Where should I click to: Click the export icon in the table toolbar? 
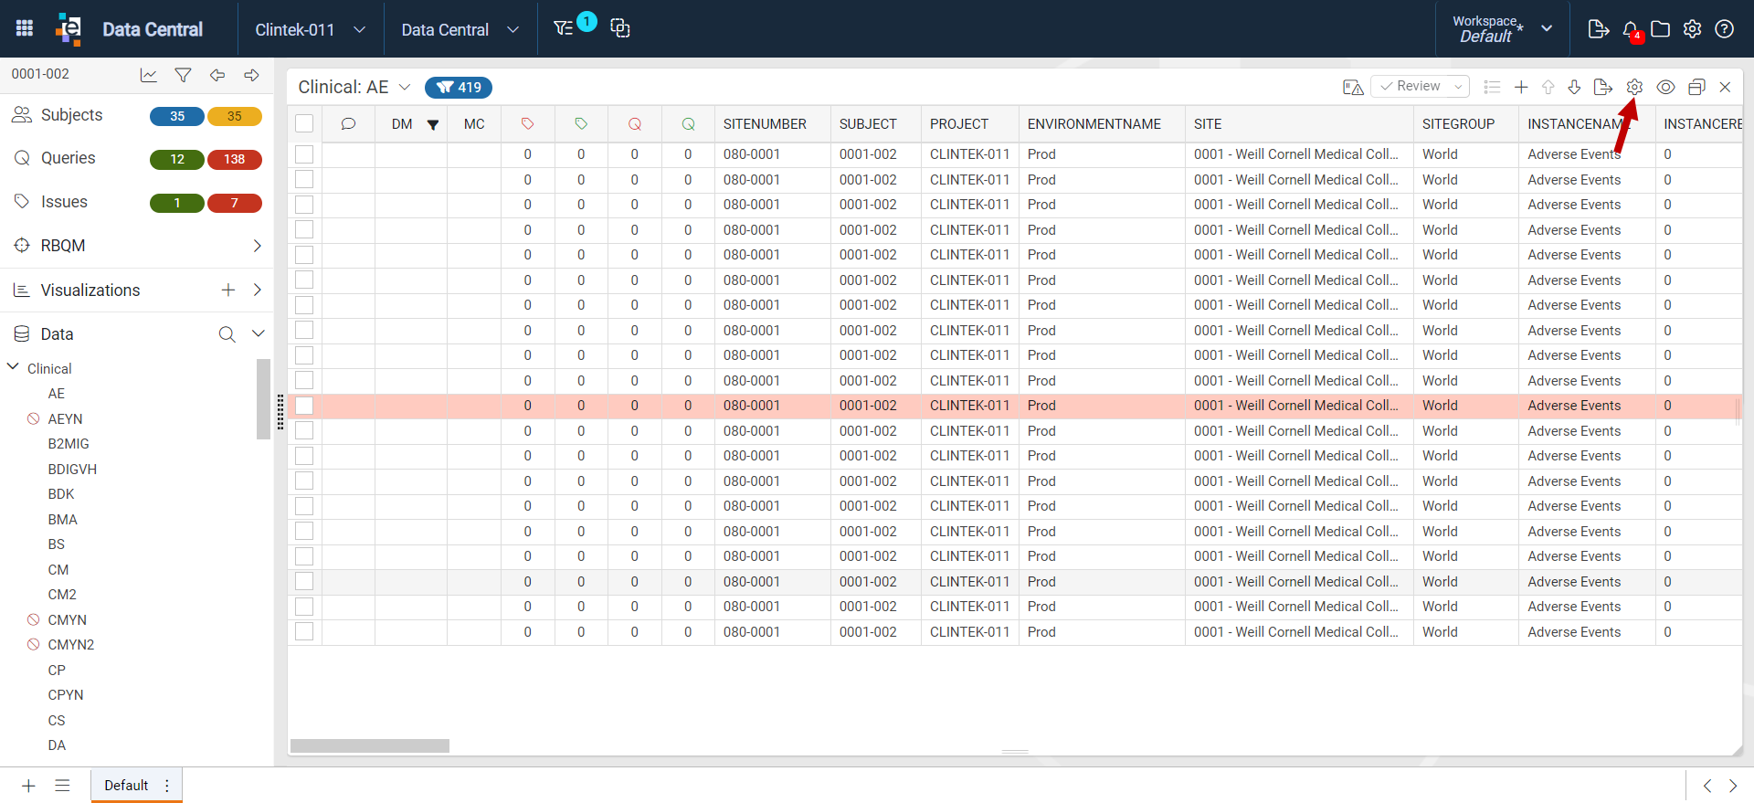click(x=1602, y=87)
